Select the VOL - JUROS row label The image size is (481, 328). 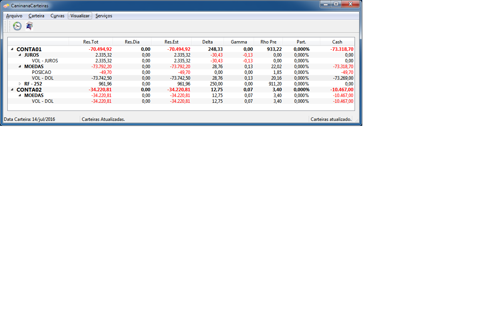click(45, 61)
